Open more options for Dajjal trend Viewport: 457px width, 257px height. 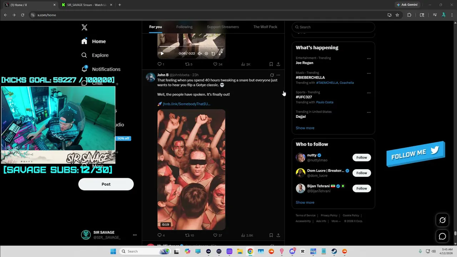[369, 112]
